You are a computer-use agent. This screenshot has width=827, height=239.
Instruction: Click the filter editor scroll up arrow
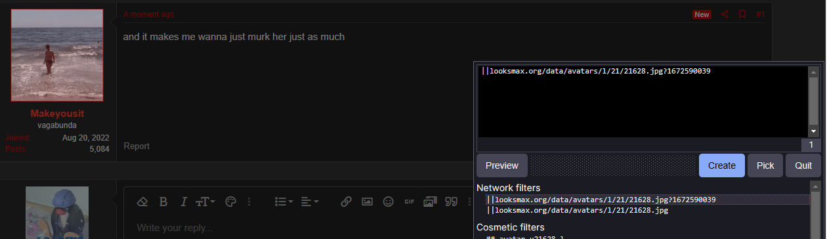point(814,71)
